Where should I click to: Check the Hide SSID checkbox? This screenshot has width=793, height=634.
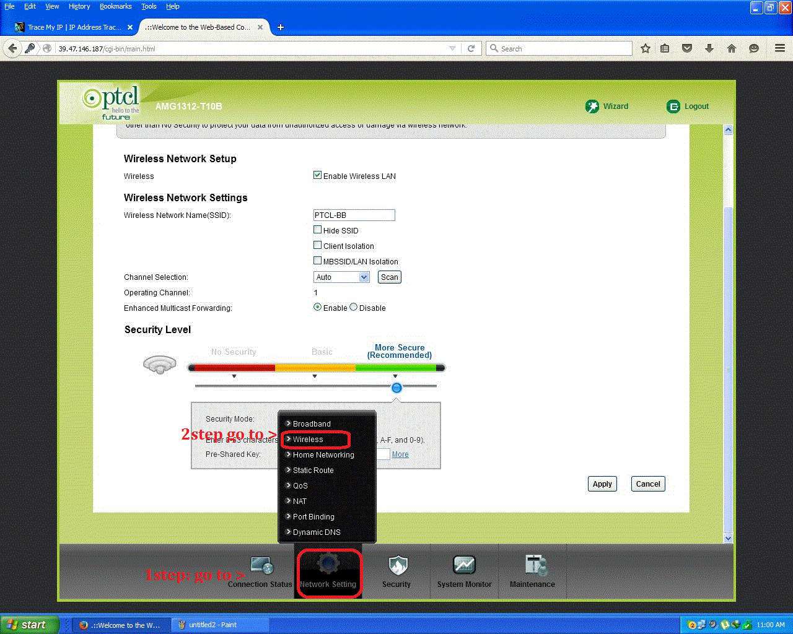pos(317,229)
